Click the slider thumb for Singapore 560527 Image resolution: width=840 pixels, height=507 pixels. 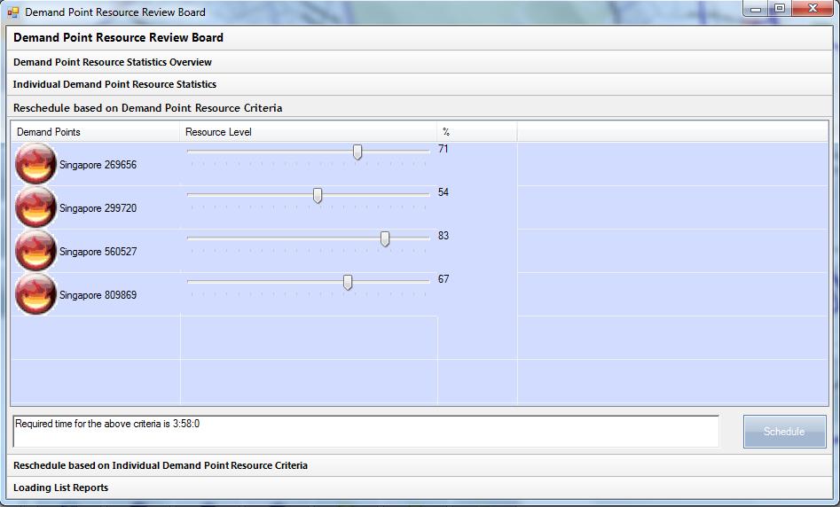[x=385, y=238]
